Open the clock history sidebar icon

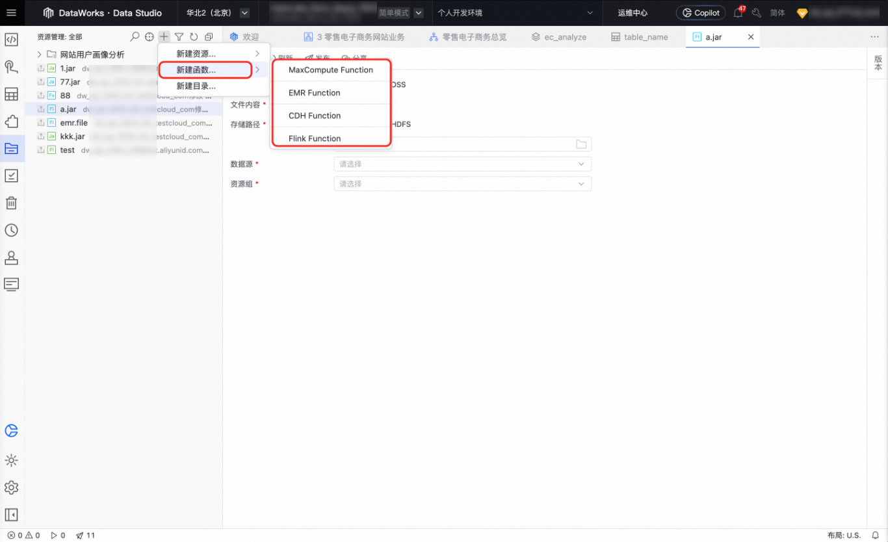11,230
